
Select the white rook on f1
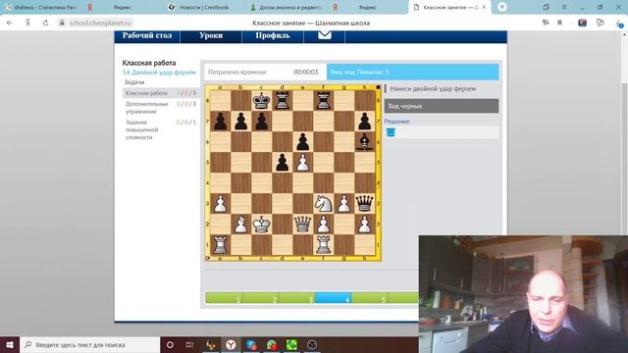pos(324,244)
